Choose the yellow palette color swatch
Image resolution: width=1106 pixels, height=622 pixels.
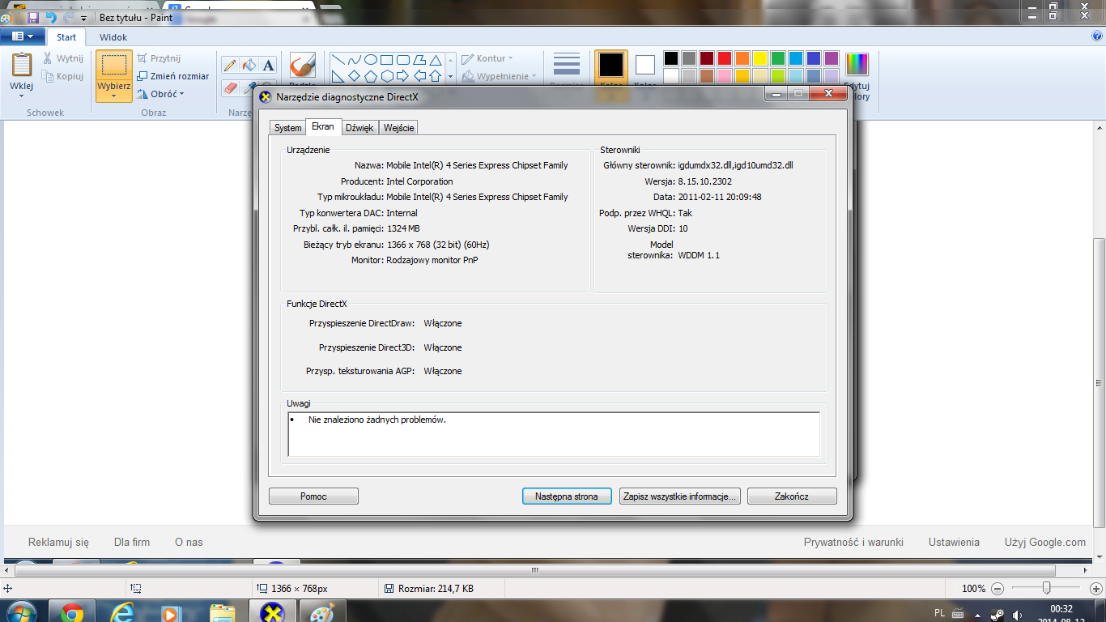(759, 58)
